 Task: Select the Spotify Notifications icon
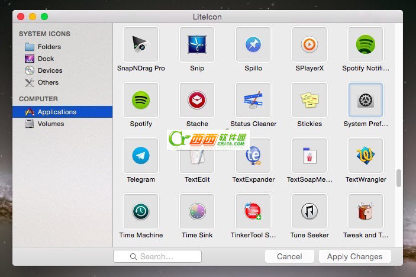[366, 44]
